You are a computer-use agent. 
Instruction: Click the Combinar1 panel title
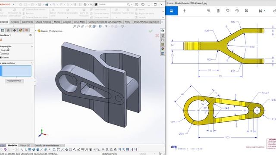pyautogui.click(x=5, y=35)
